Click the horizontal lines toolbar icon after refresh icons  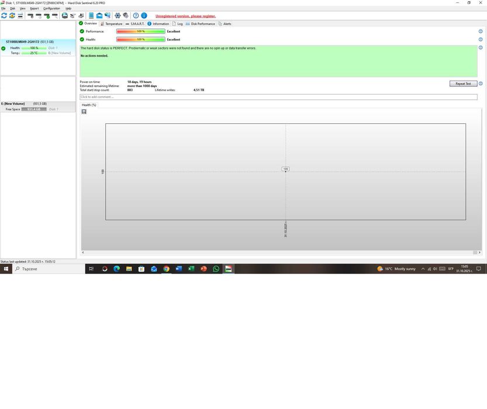pyautogui.click(x=20, y=16)
